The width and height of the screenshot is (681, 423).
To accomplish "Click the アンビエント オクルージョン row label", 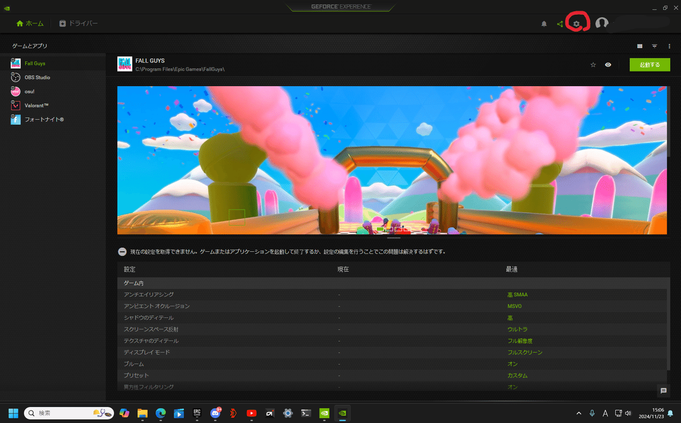I will [x=157, y=306].
